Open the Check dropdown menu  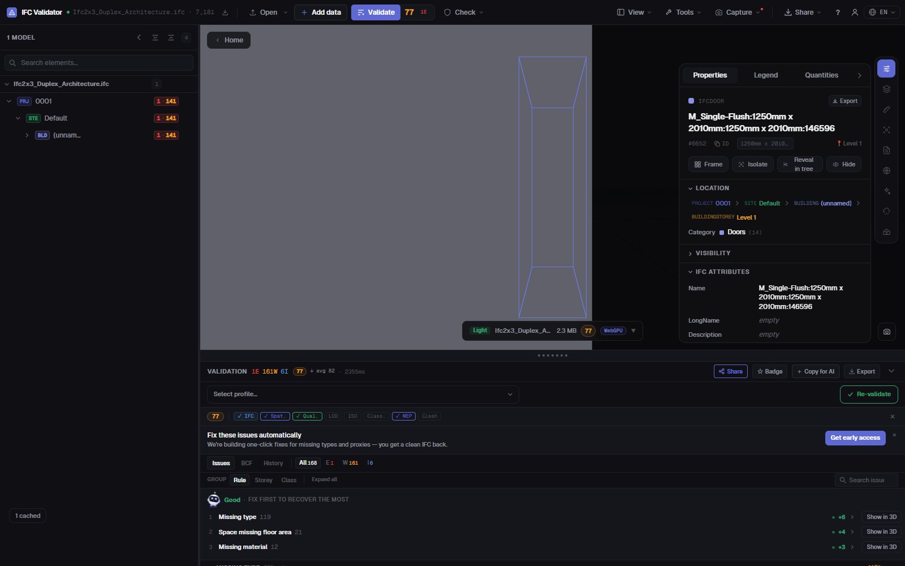(464, 12)
